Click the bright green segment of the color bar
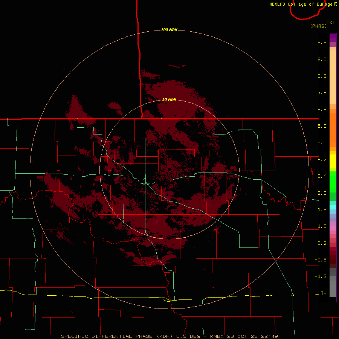The width and height of the screenshot is (339, 339). tap(333, 182)
